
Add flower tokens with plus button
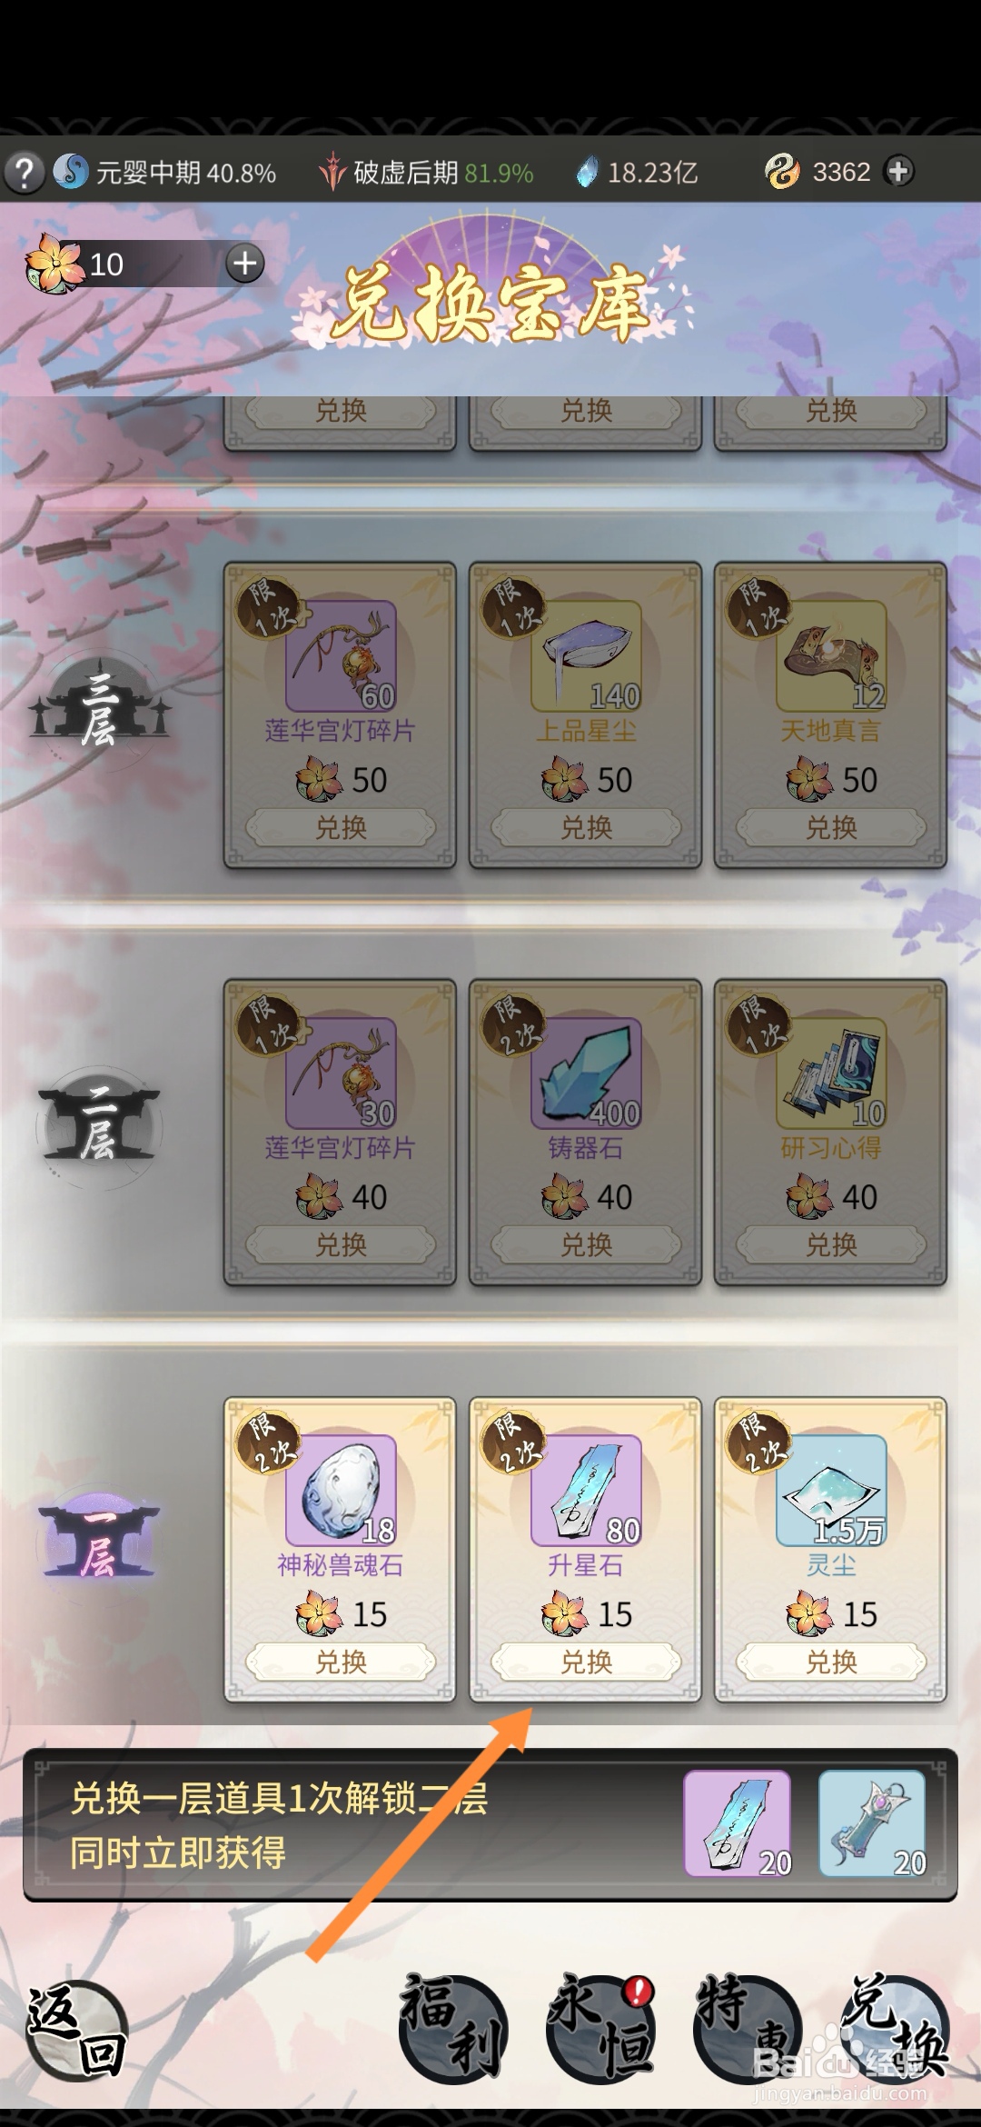pos(244,264)
